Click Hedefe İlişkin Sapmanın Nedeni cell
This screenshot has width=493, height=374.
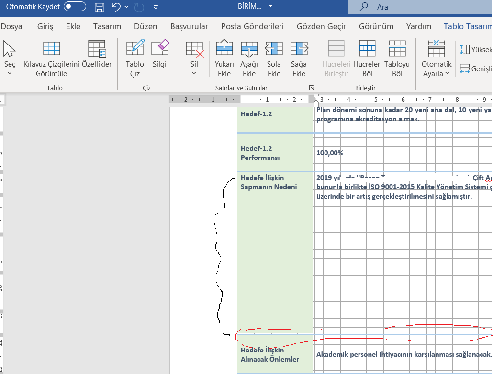[275, 252]
